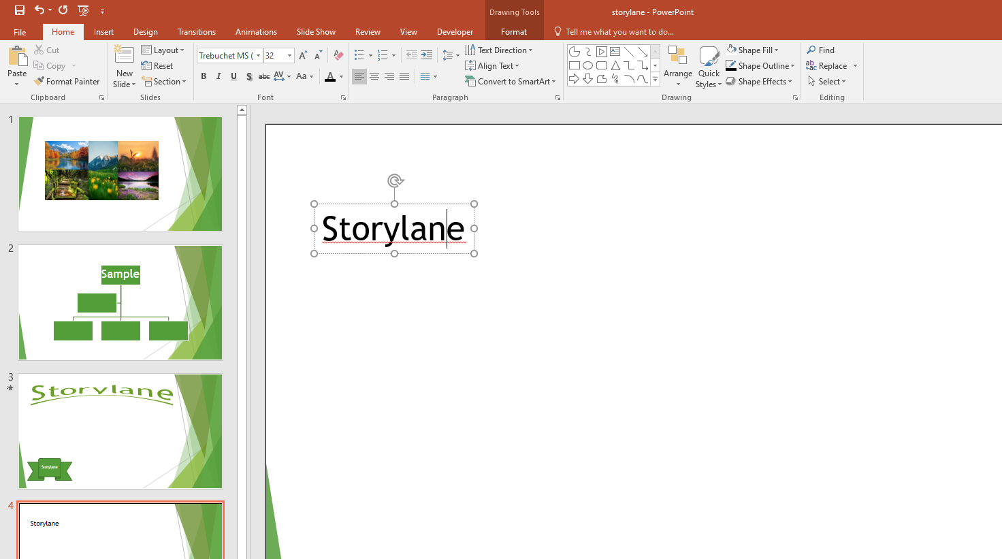The width and height of the screenshot is (1002, 559).
Task: Open the Trebuchet MS font name dropdown
Action: pos(259,56)
